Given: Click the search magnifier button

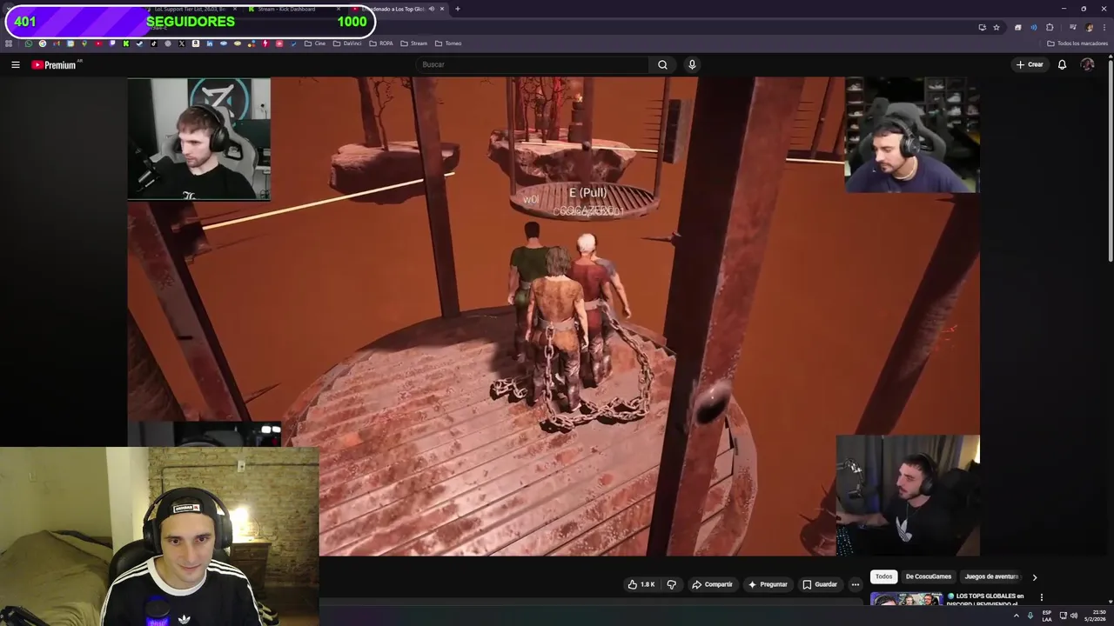Looking at the screenshot, I should (662, 64).
